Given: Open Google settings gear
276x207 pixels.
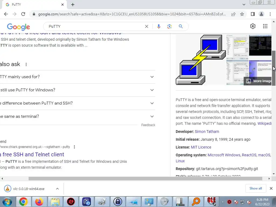Looking at the screenshot, I should tap(253, 26).
